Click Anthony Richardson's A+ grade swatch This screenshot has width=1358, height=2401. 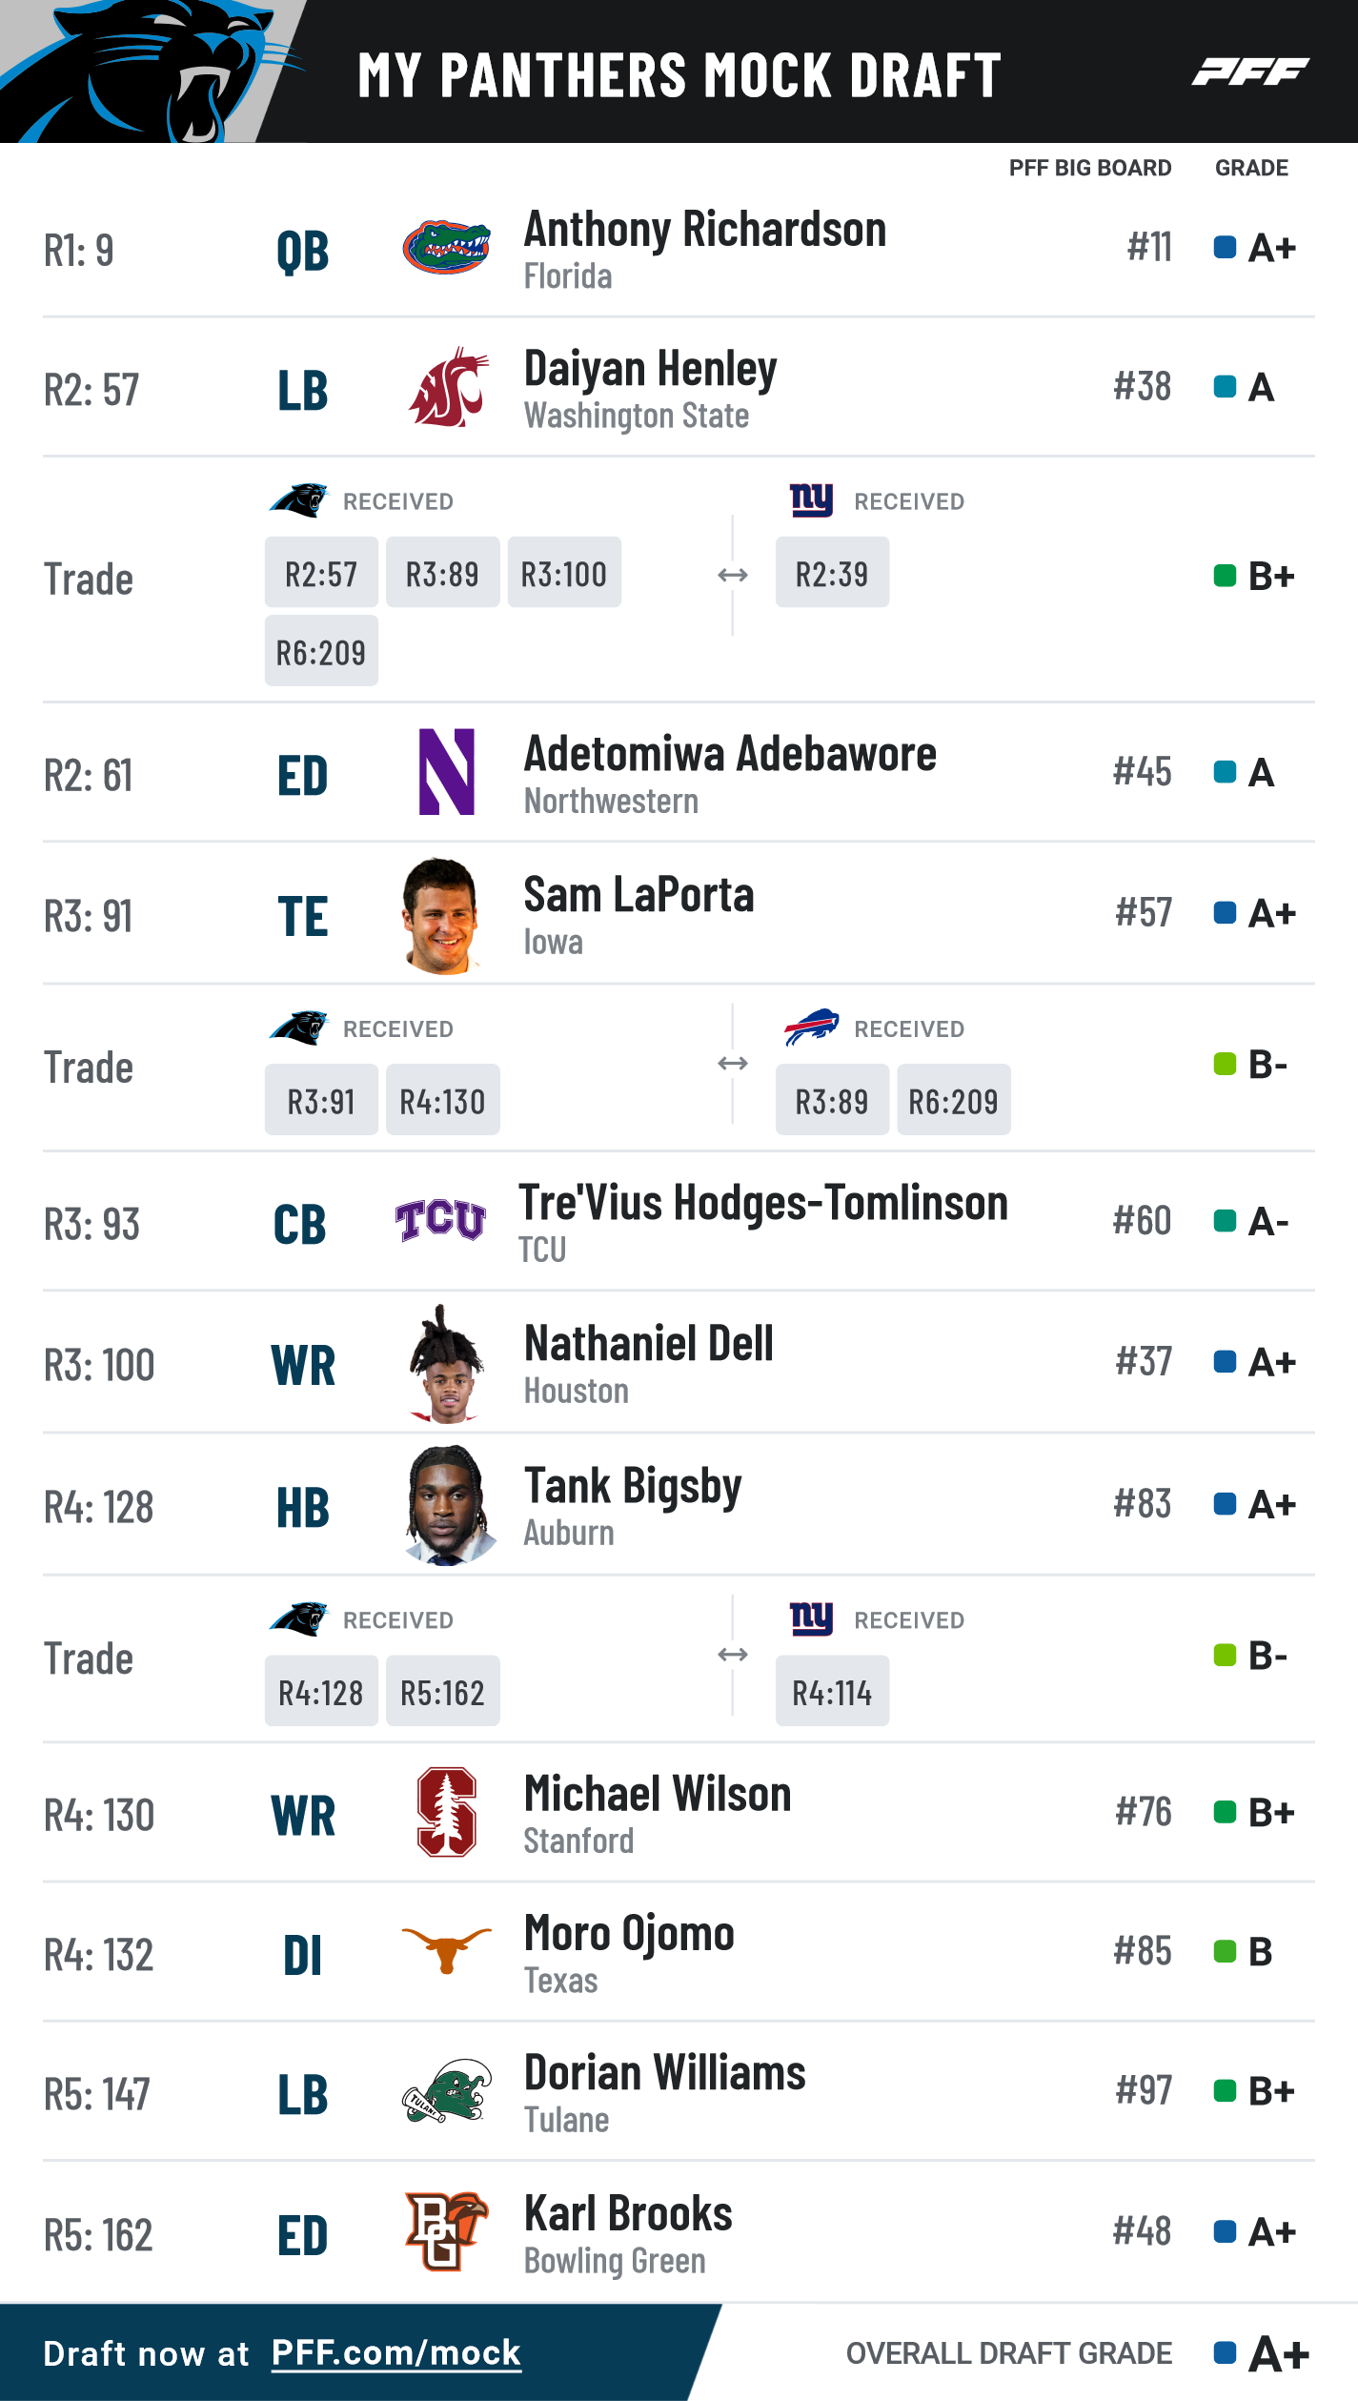(1225, 248)
